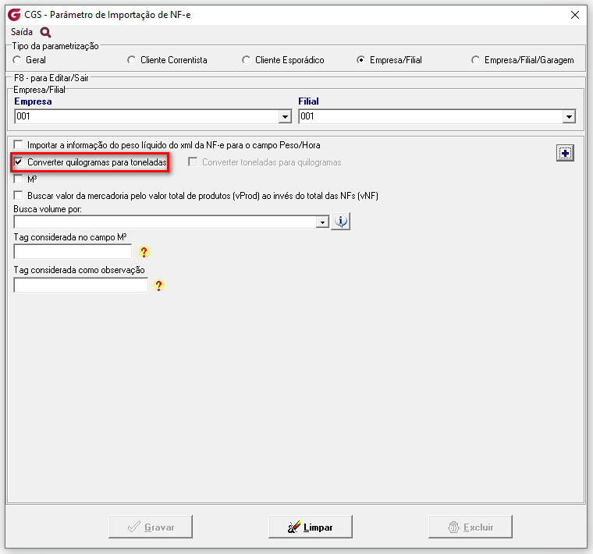The width and height of the screenshot is (593, 554).
Task: Click question mark next to Tag observação field
Action: pos(159,286)
